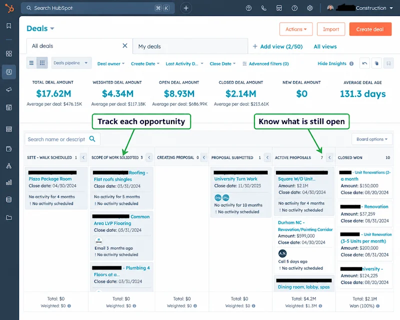Open Advanced filters (0)

(265, 64)
